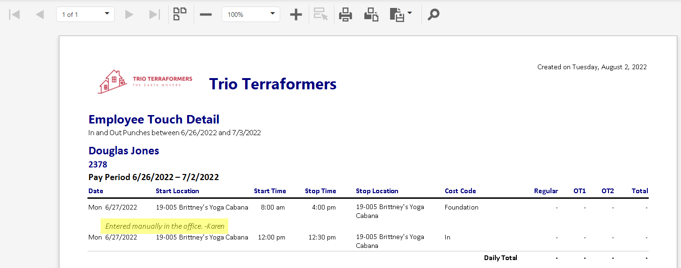Click the Cost Code column header
The width and height of the screenshot is (681, 268).
pos(460,191)
